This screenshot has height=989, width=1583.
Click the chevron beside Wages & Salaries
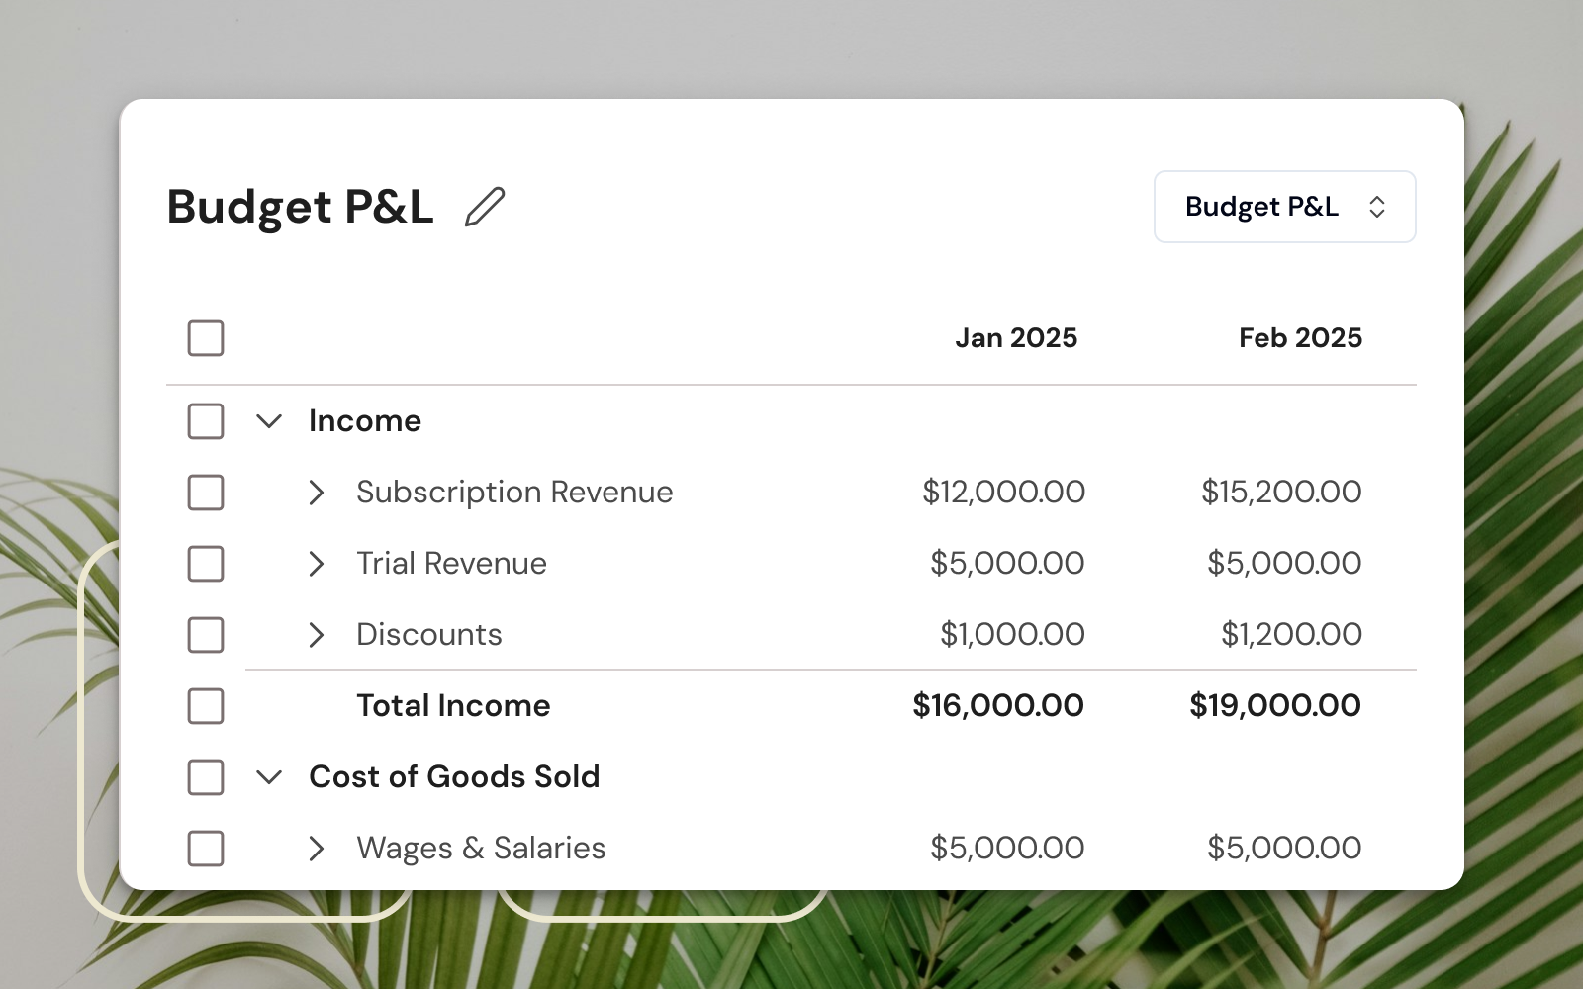click(317, 849)
